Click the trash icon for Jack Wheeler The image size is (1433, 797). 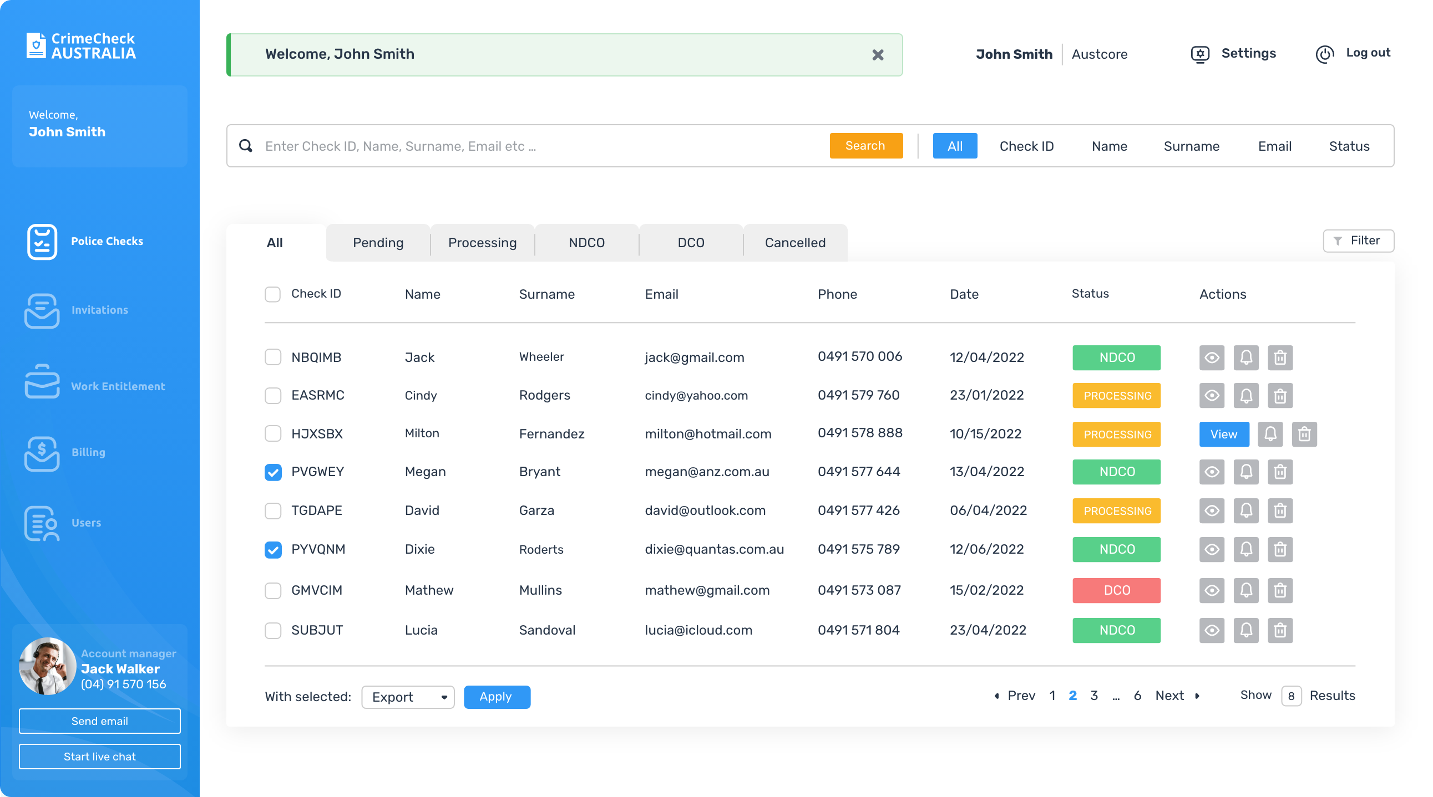click(x=1280, y=357)
